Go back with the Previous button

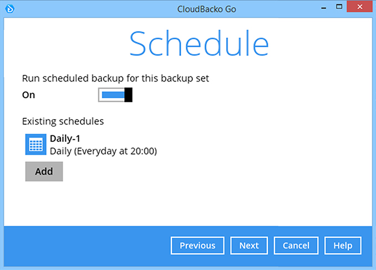point(197,246)
